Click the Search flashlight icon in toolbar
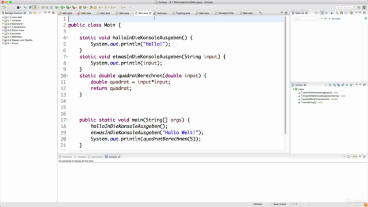The width and height of the screenshot is (368, 207). (100, 7)
